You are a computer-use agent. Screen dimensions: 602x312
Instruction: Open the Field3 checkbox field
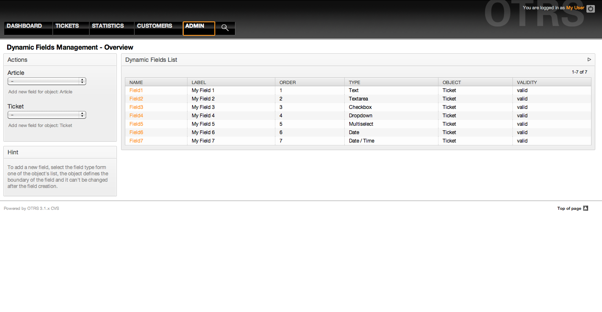click(136, 107)
